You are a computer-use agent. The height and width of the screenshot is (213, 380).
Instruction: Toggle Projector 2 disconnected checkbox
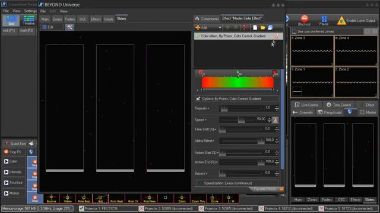pos(141,208)
